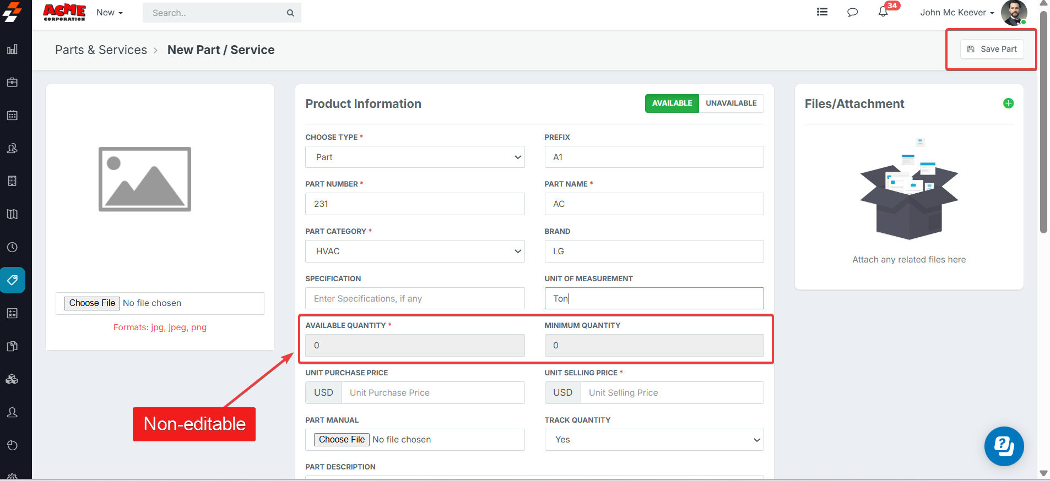Expand the Part Category dropdown
The image size is (1050, 481).
pyautogui.click(x=415, y=252)
